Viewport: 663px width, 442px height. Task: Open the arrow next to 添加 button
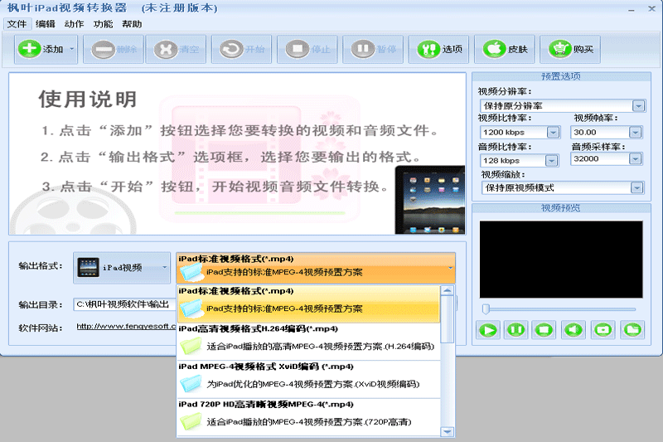click(x=72, y=49)
